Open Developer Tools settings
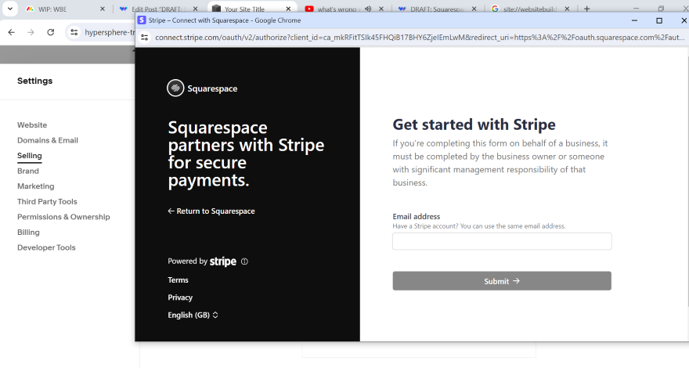This screenshot has width=689, height=368. pos(46,247)
